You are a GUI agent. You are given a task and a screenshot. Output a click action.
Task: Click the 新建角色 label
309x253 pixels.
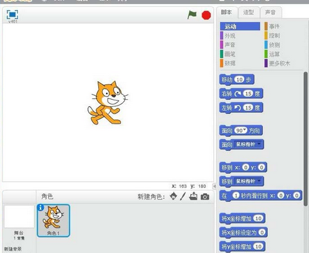click(x=151, y=196)
